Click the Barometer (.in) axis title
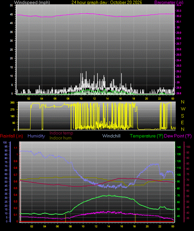The height and width of the screenshot is (231, 194). coord(169,3)
